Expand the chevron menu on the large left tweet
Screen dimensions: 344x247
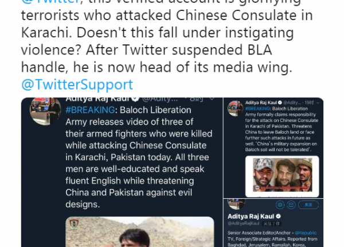(212, 99)
